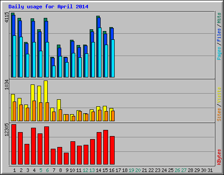Viewport: 224px width, 175px height.
Task: Click day label 15 on the x-axis
Action: tap(105, 170)
